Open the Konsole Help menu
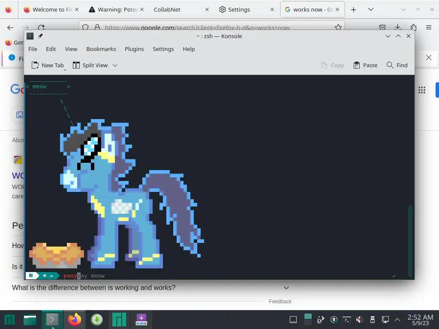Image resolution: width=439 pixels, height=329 pixels. click(x=189, y=49)
